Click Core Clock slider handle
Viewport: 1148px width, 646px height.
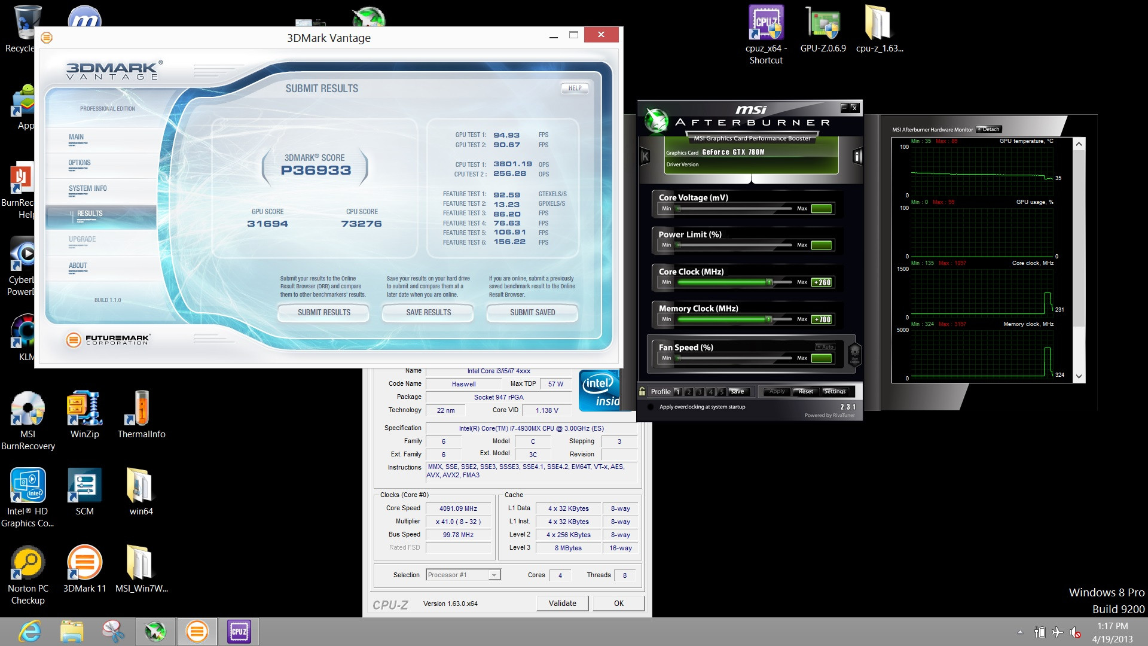pos(770,282)
